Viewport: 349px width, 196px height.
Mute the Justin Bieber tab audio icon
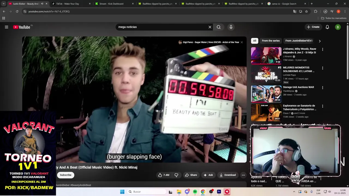click(x=42, y=4)
